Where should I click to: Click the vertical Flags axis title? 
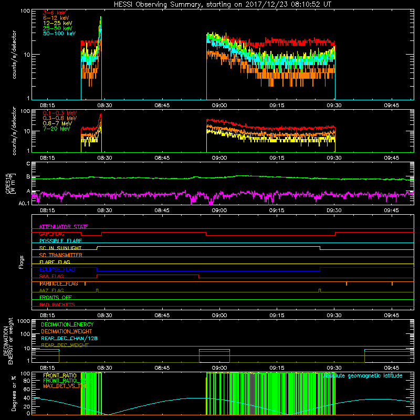(22, 262)
